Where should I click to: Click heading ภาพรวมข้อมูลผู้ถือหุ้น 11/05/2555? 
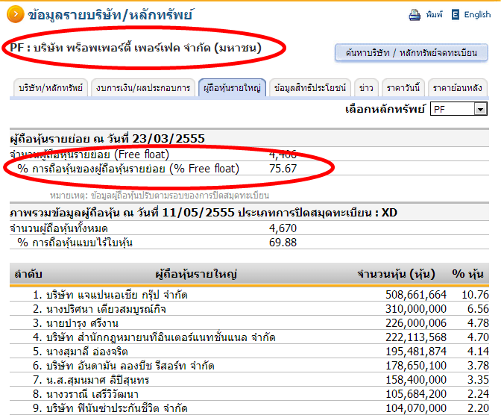[x=204, y=213]
